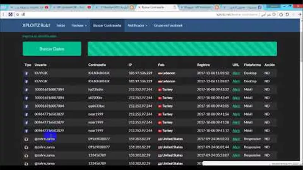Click the green link below the navbar
The height and width of the screenshot is (170, 303).
pos(40,36)
